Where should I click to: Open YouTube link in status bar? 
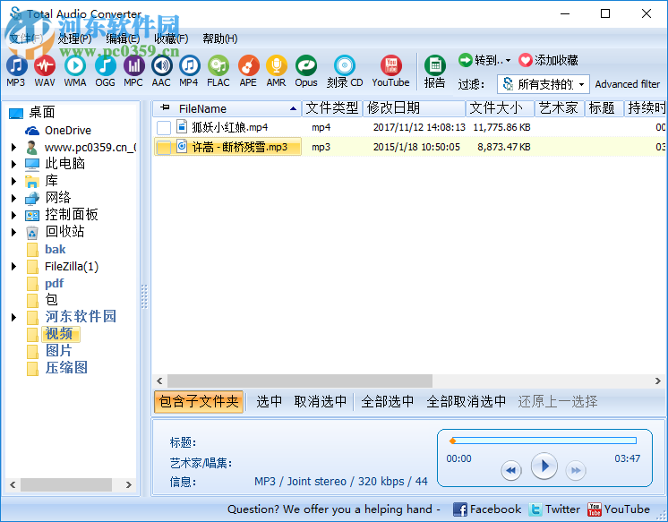pos(618,509)
